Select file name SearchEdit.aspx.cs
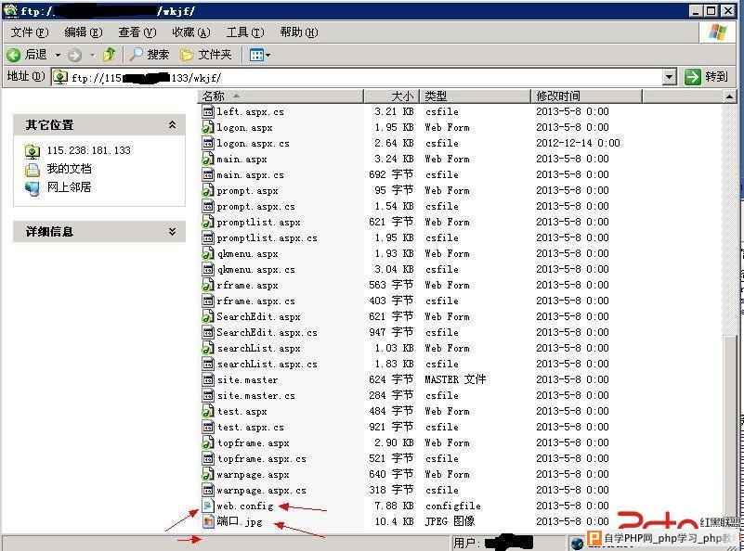Viewport: 744px width, 551px height. pos(267,333)
